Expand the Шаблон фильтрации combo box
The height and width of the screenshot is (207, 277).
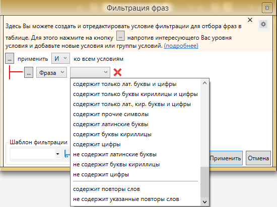click(x=57, y=154)
